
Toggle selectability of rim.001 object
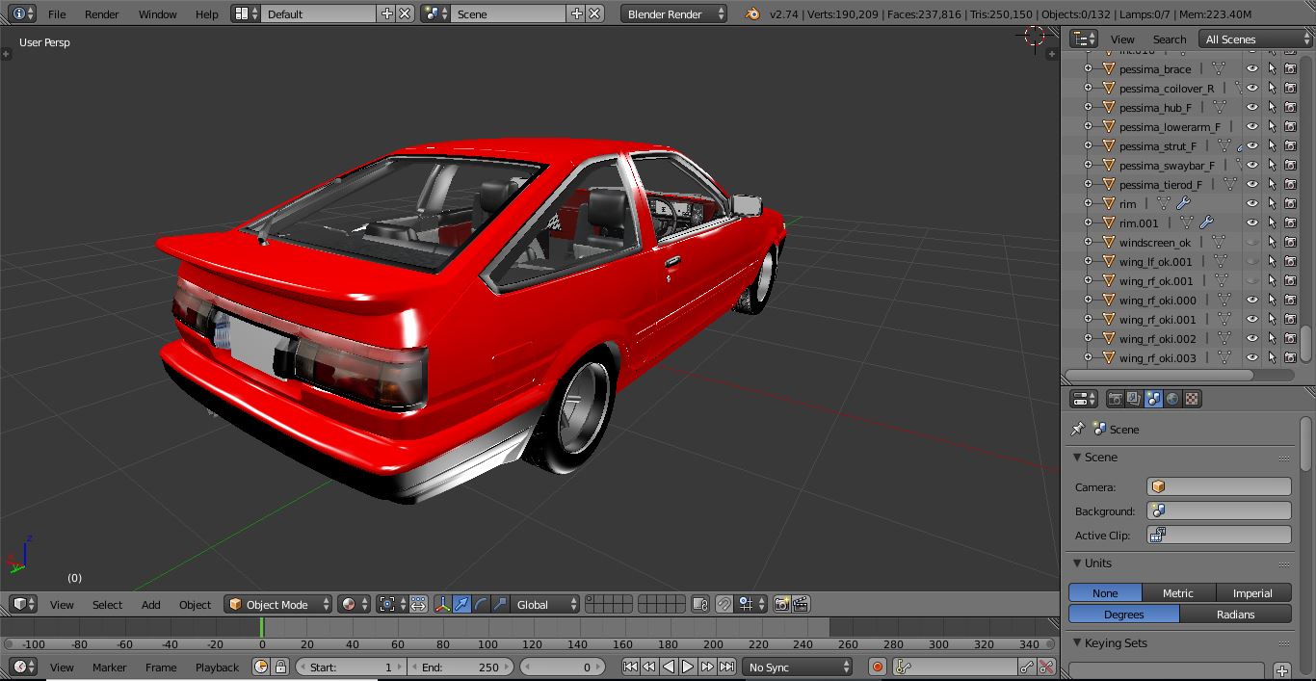click(1272, 223)
